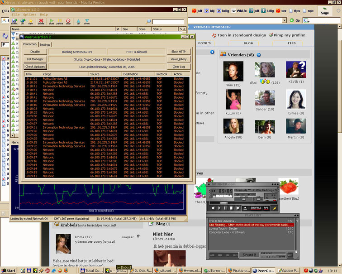Toggle Shuffle in Winamp

coord(256,208)
